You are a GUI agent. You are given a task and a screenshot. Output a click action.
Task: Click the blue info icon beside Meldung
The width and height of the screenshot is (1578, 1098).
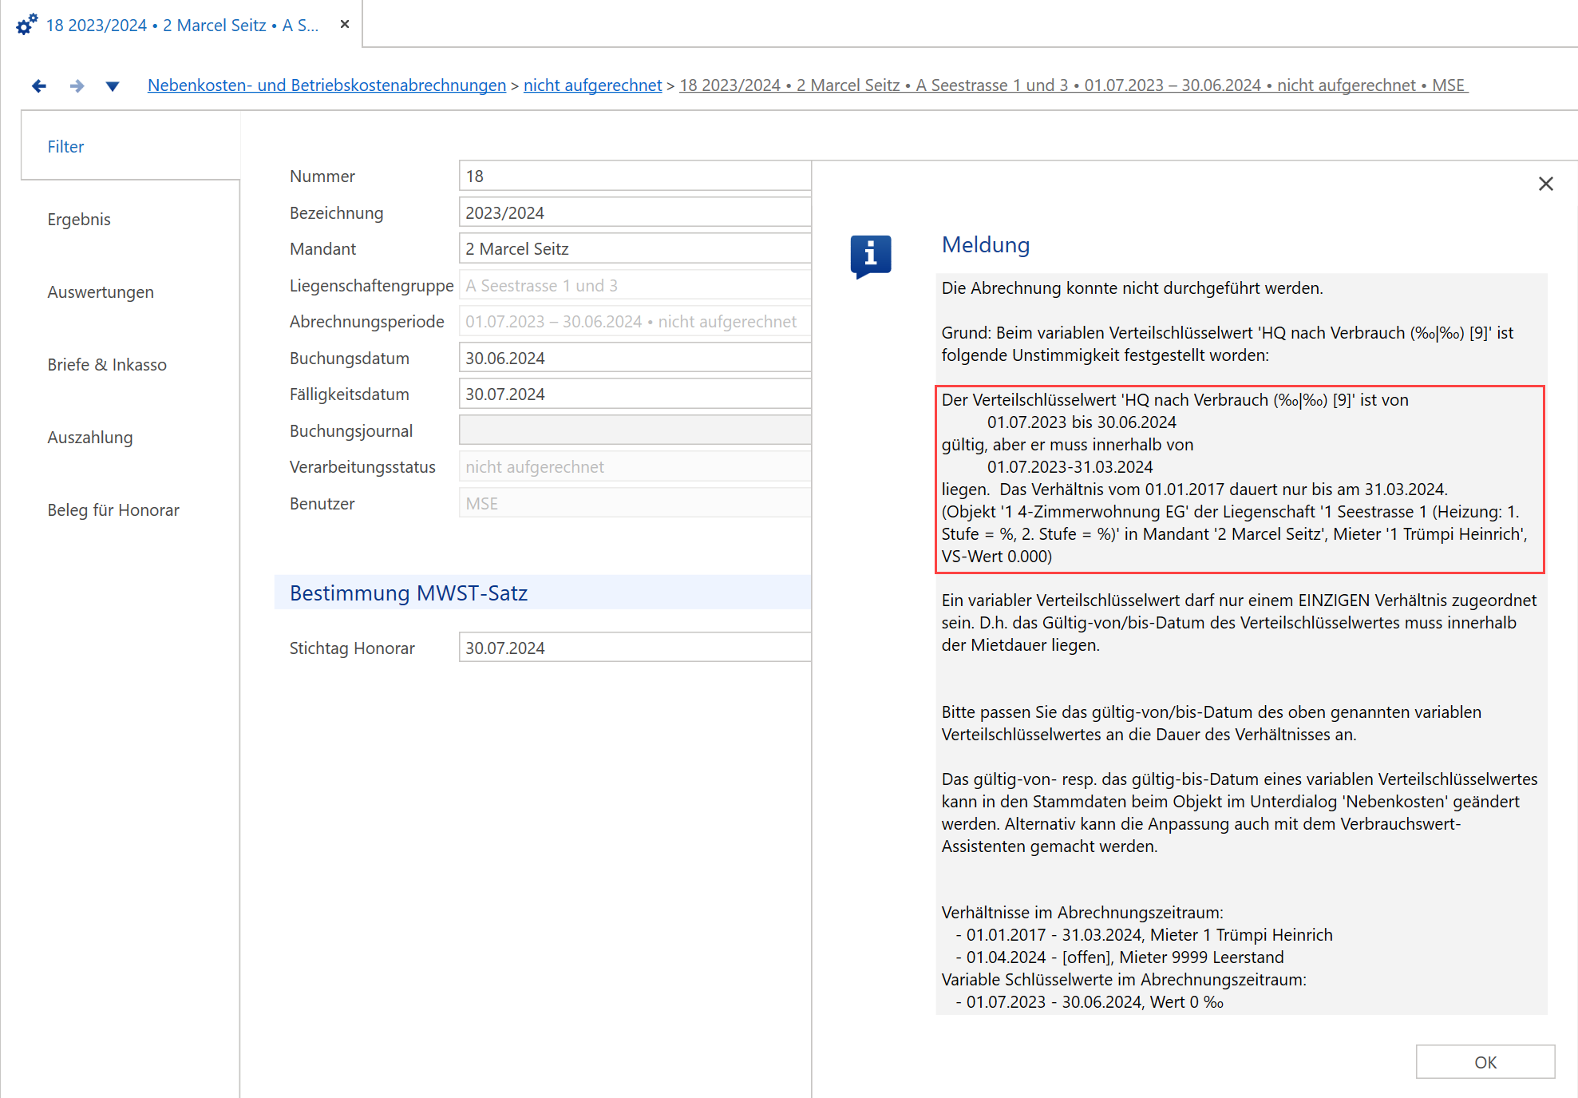tap(871, 257)
